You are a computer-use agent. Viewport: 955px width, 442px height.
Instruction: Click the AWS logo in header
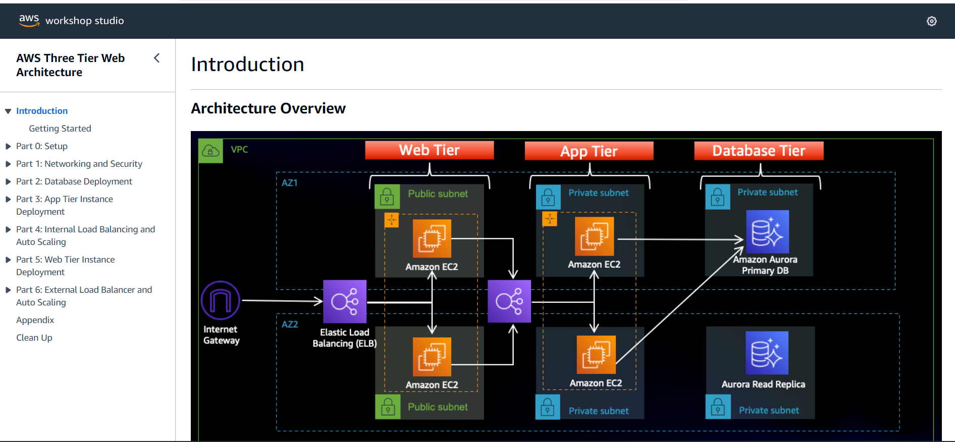[x=29, y=20]
